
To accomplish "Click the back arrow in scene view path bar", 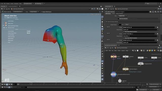I will tap(2, 9).
